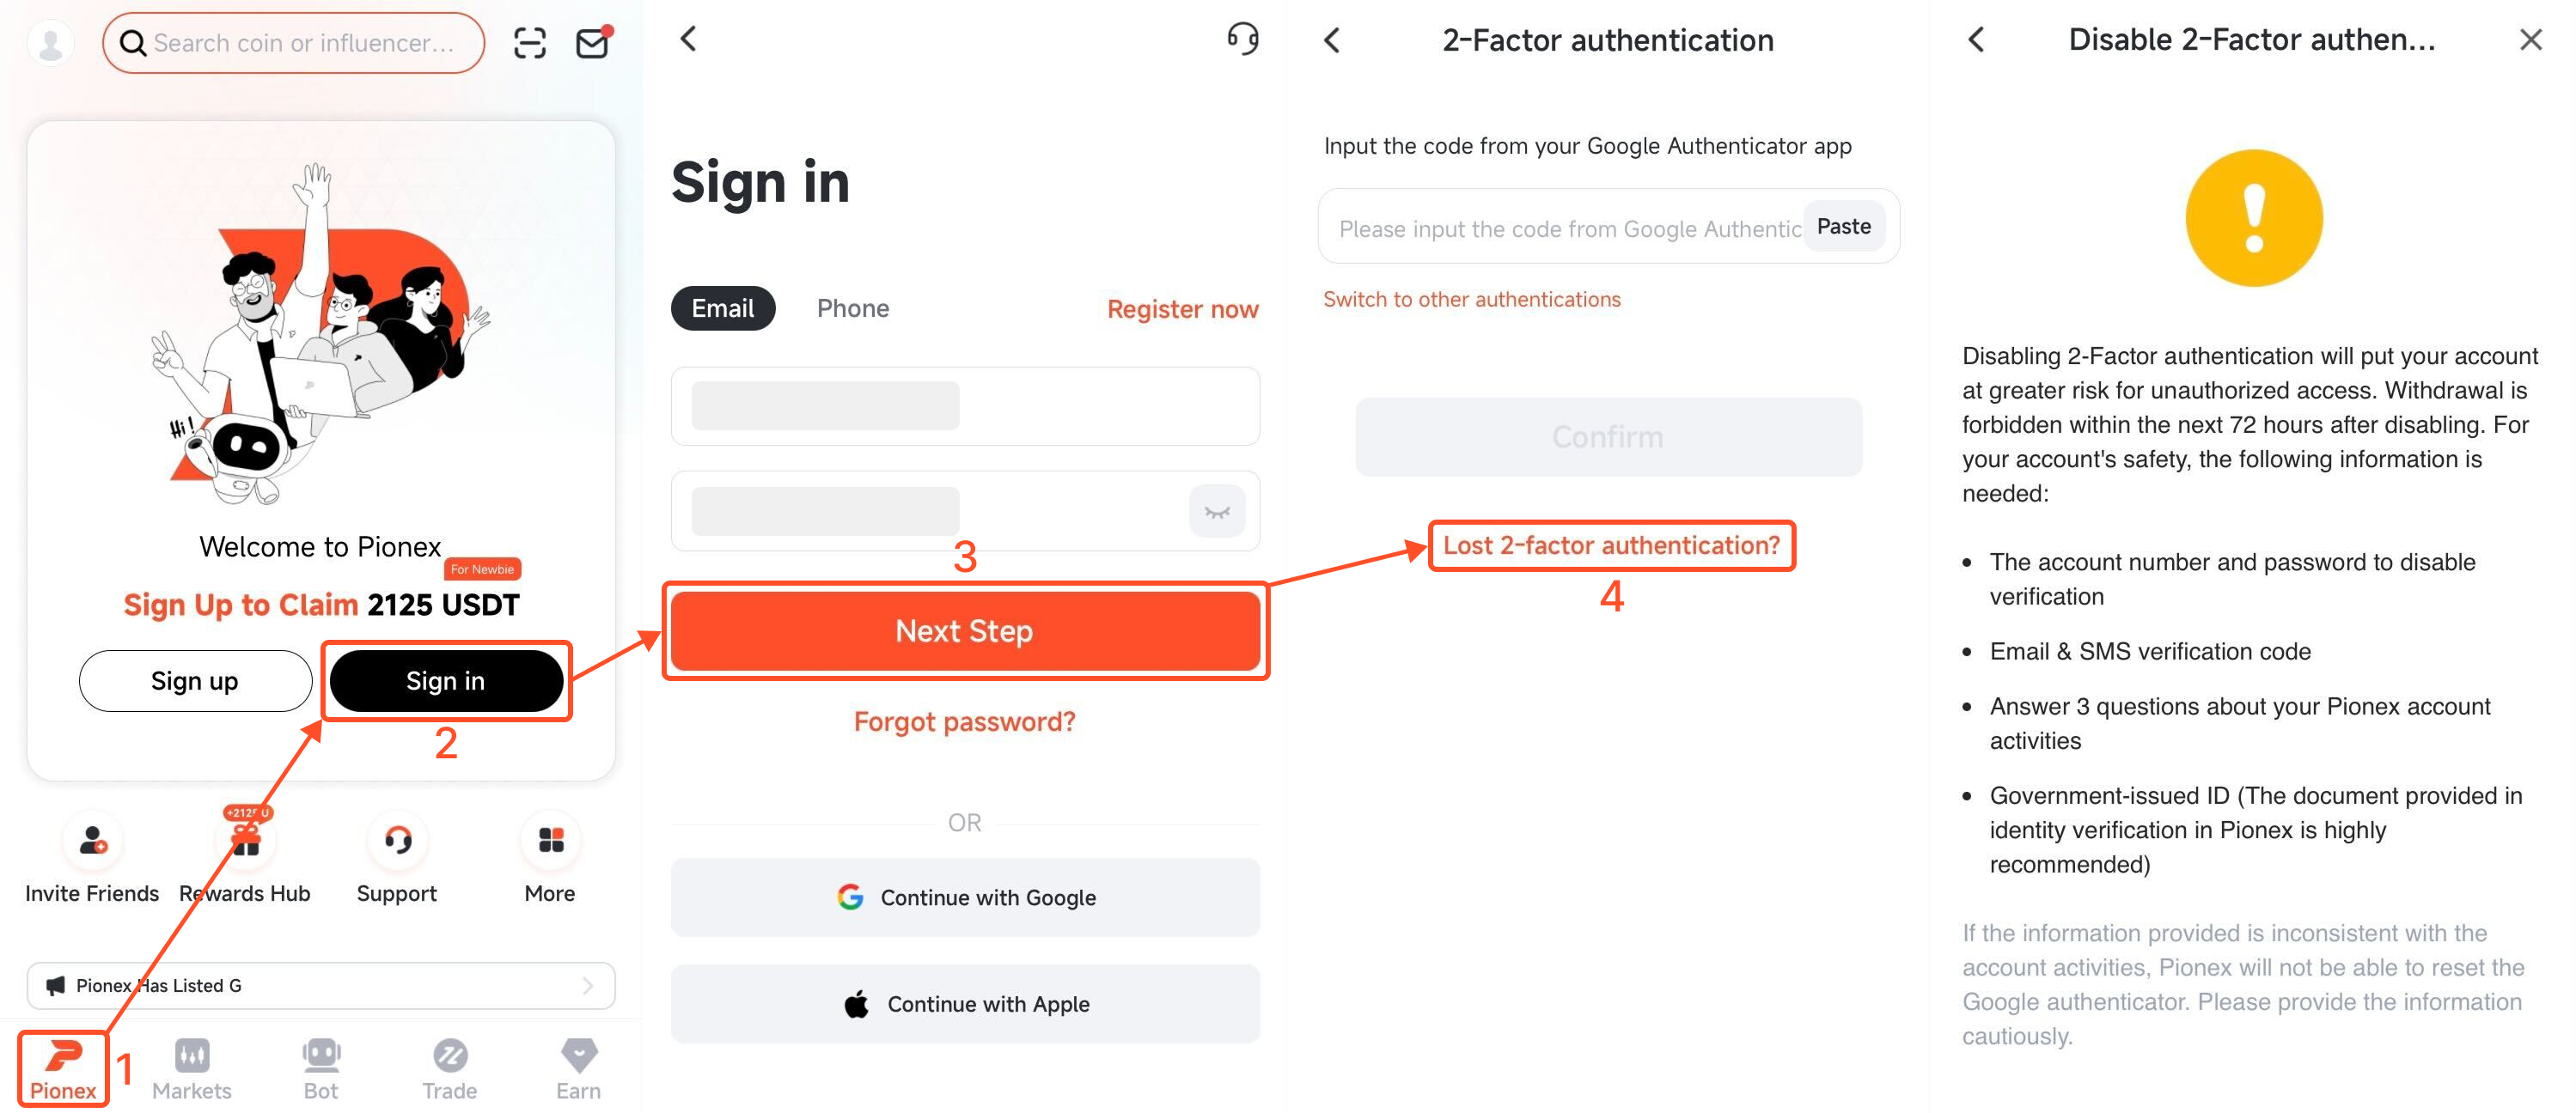Open Invite Friends icon

pyautogui.click(x=92, y=840)
